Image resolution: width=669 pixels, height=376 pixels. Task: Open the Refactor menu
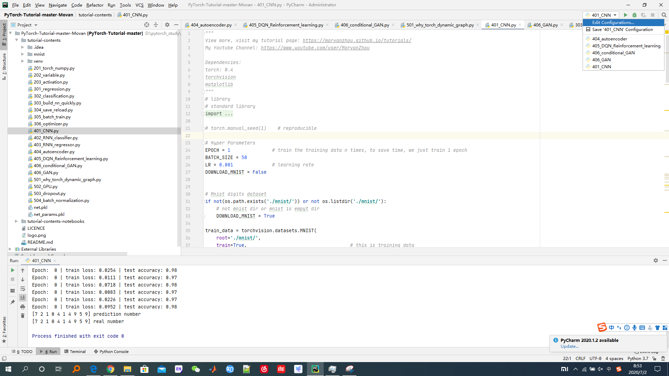coord(95,5)
